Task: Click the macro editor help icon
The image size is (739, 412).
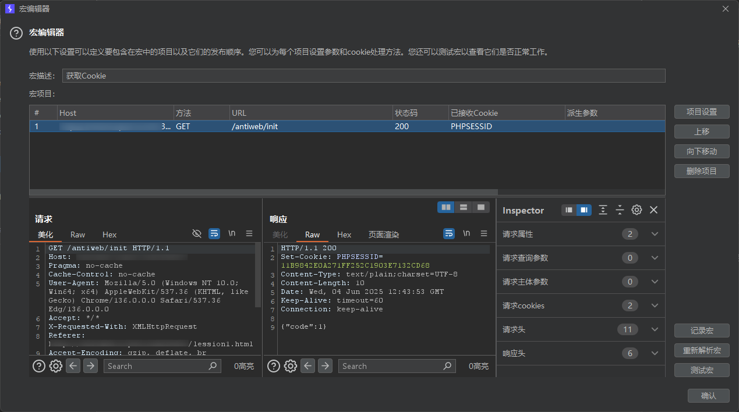Action: tap(16, 33)
